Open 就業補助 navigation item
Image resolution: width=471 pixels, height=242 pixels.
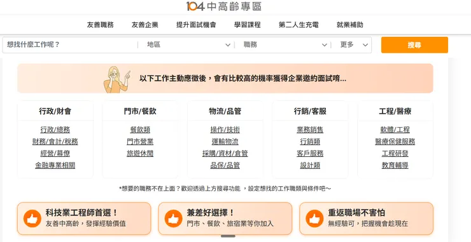(x=350, y=25)
